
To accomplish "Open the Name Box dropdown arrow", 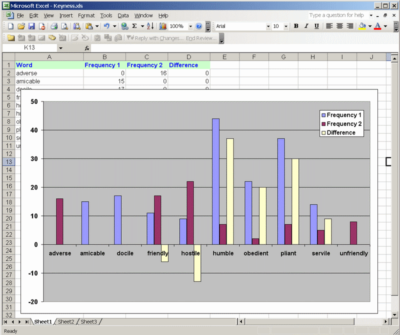I will 60,48.
